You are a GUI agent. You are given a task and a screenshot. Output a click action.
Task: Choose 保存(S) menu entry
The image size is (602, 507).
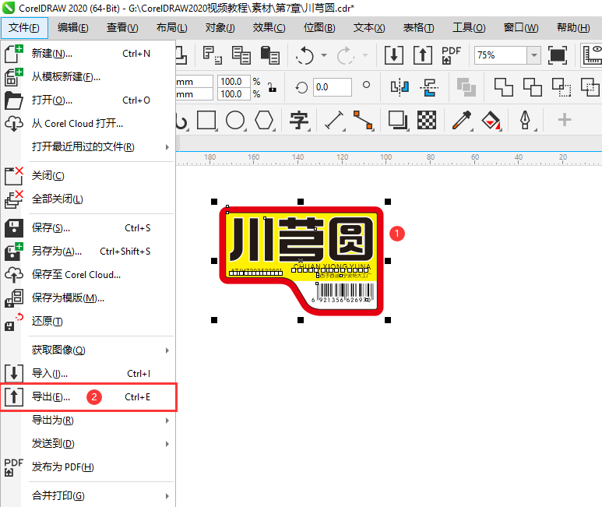pos(88,228)
